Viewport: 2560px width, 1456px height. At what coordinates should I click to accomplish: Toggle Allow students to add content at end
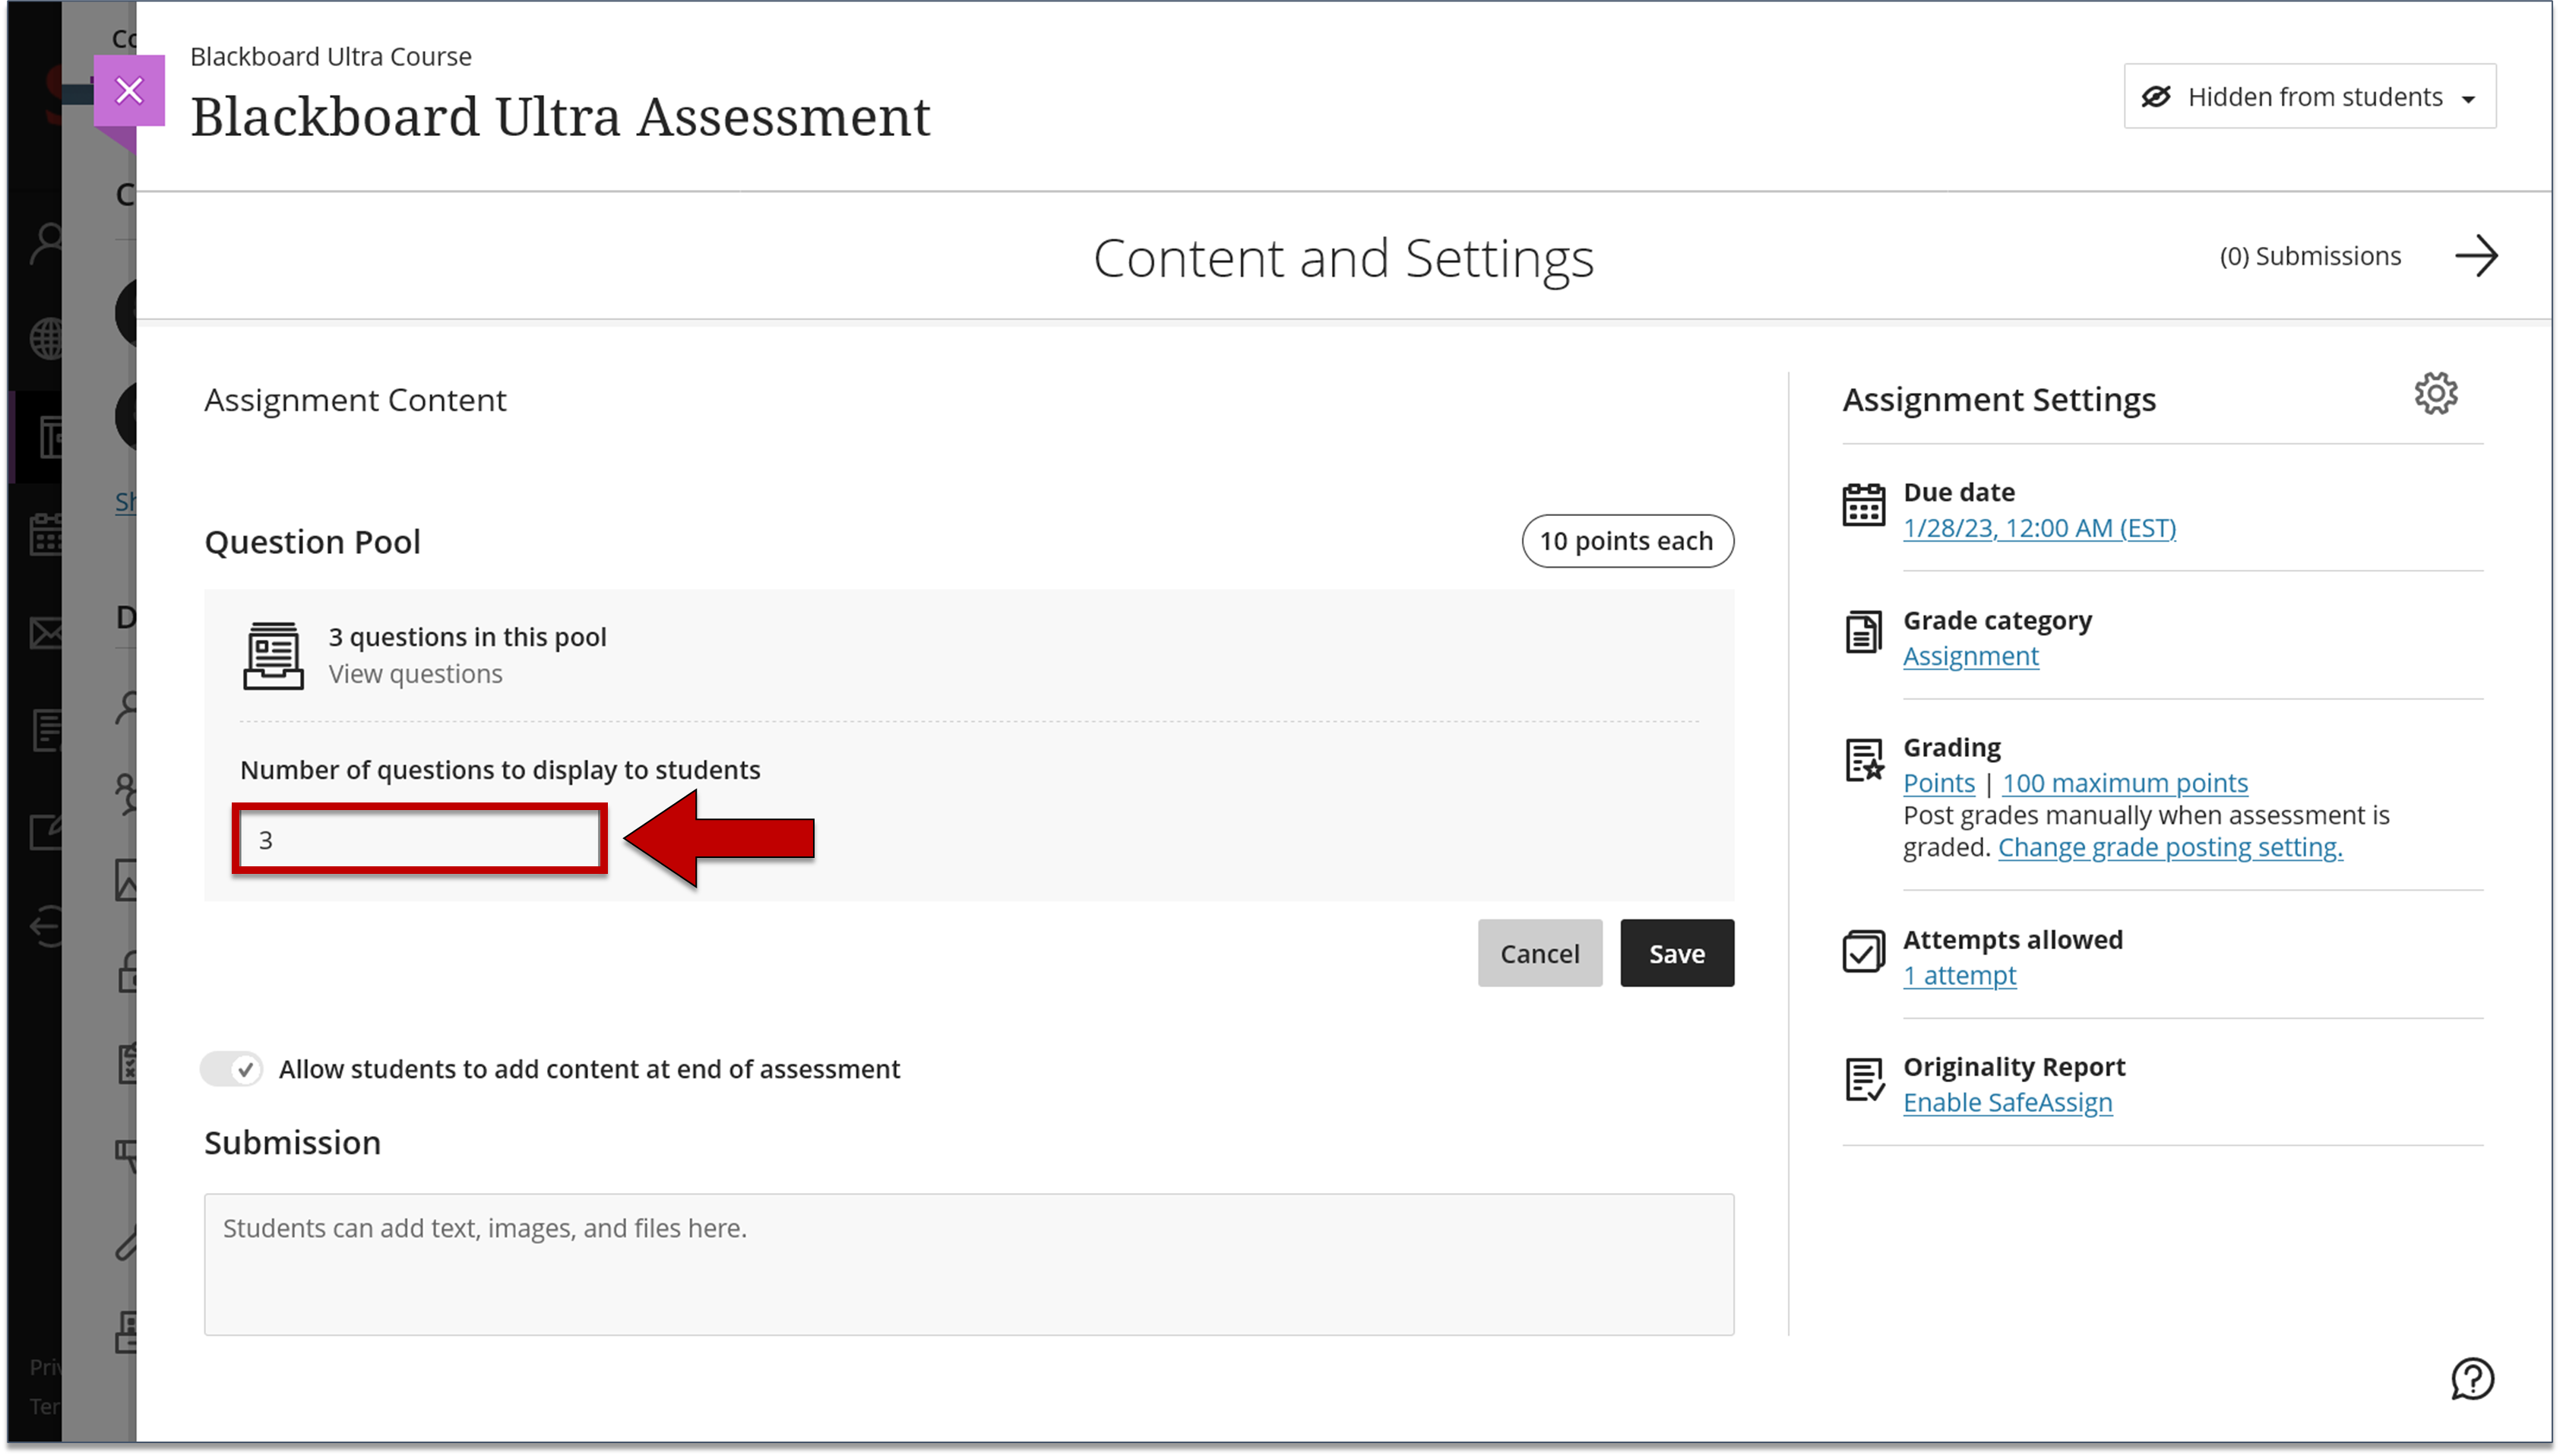(231, 1068)
